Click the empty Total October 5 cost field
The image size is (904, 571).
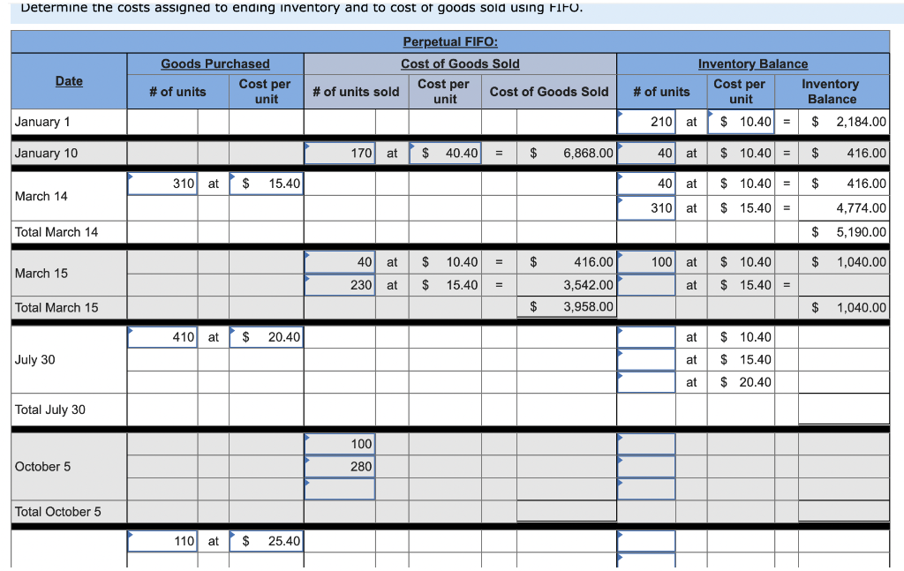(568, 511)
